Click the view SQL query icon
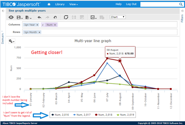This screenshot has width=185, height=125. point(102,17)
